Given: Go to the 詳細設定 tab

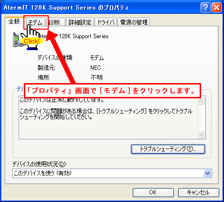Looking at the screenshot, I should pyautogui.click(x=80, y=22).
